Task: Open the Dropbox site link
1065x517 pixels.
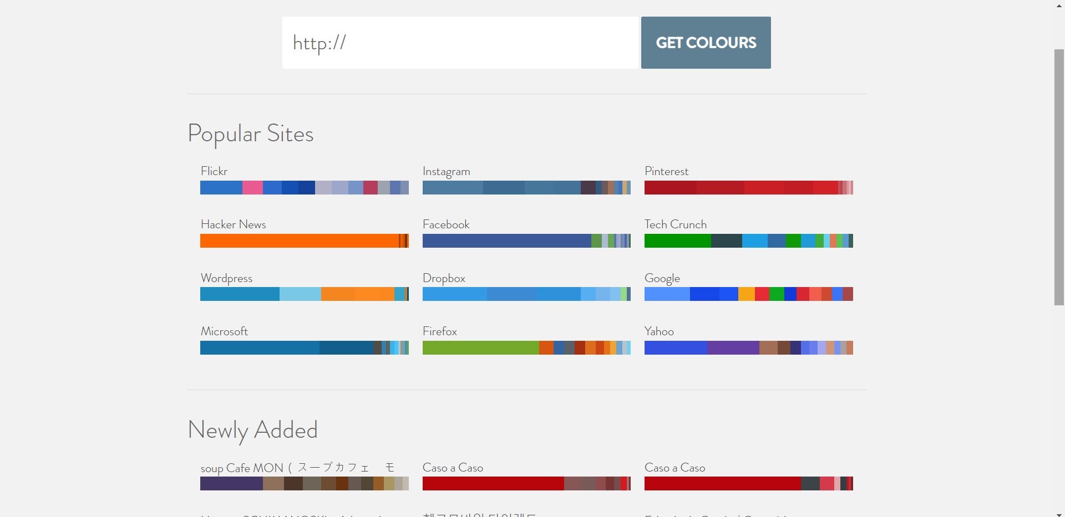Action: click(444, 278)
